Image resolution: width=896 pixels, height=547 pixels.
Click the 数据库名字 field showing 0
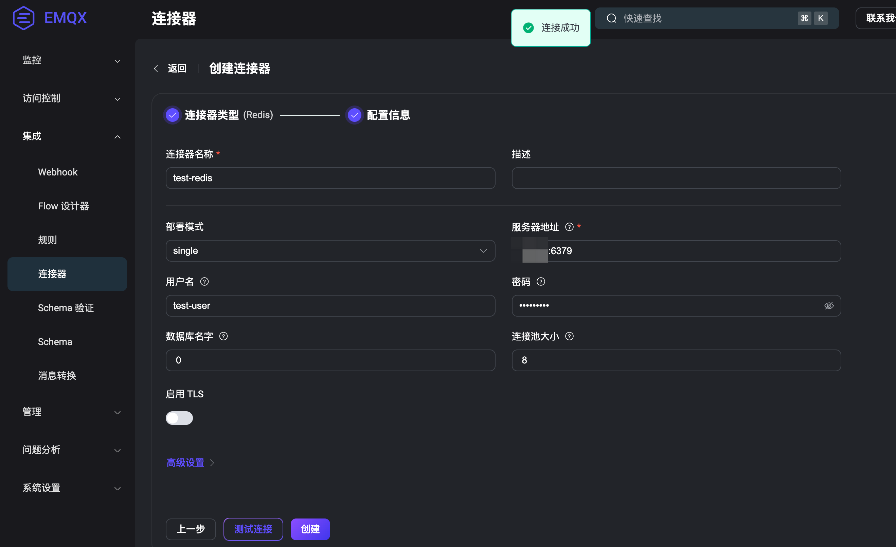coord(330,360)
